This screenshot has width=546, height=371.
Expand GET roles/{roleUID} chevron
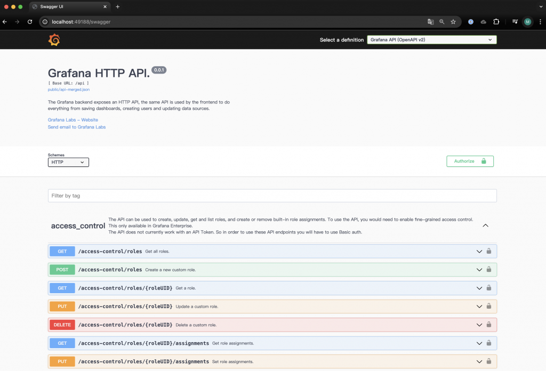tap(479, 288)
